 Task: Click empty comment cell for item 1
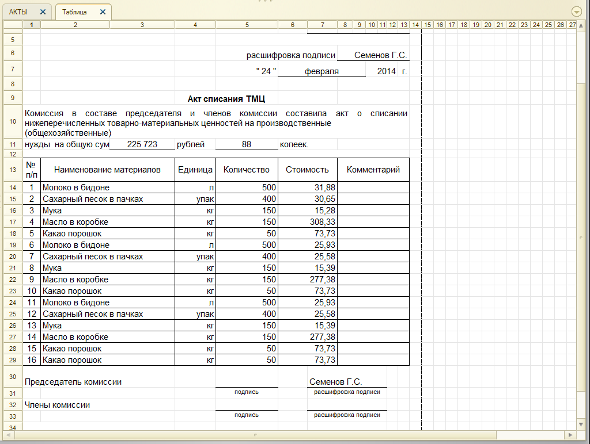[x=373, y=187]
